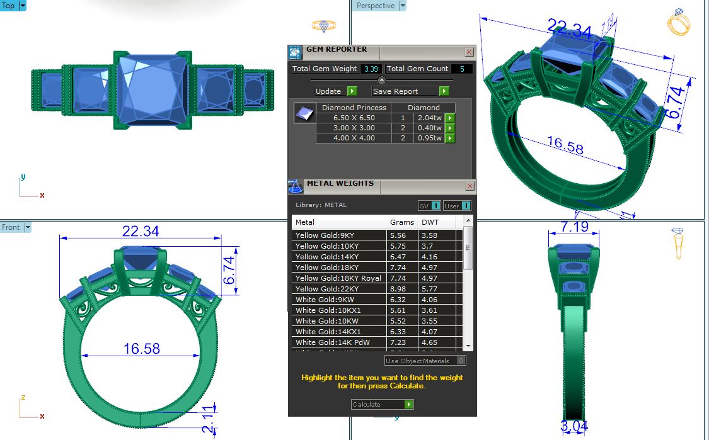
Task: Click the side viewport ring display icon
Action: [x=678, y=243]
